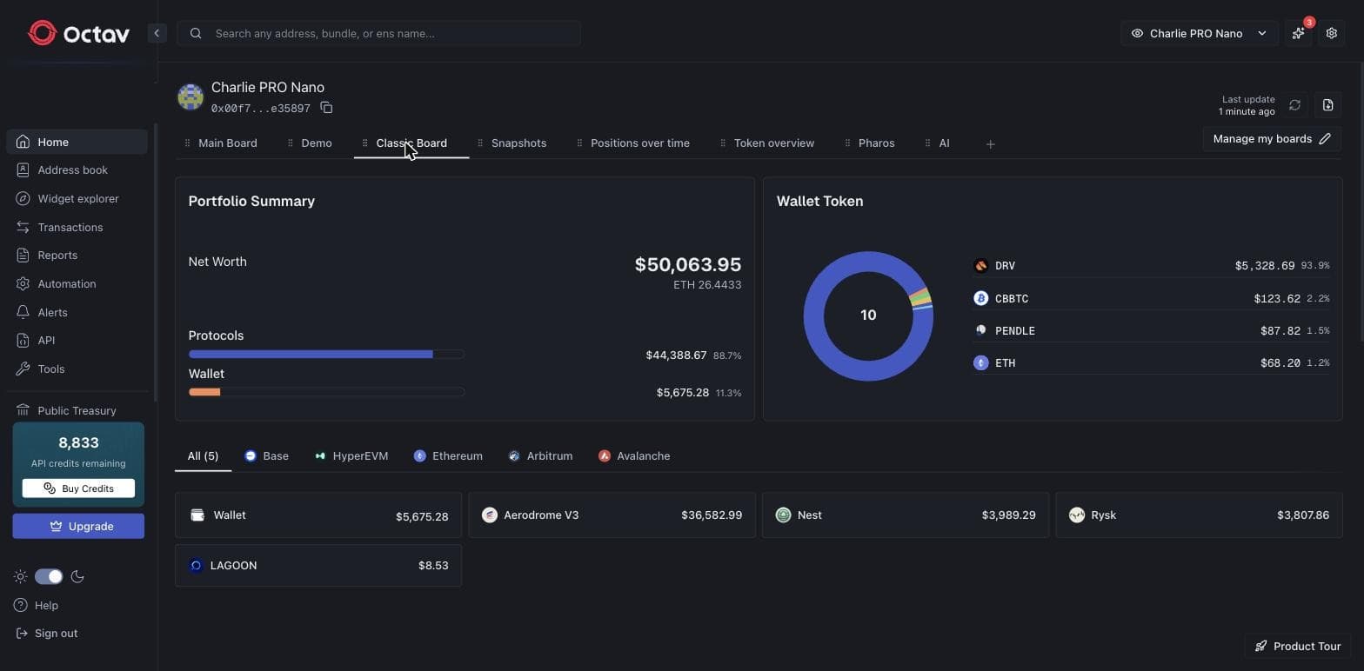Collapse the sidebar with the chevron button

(157, 33)
